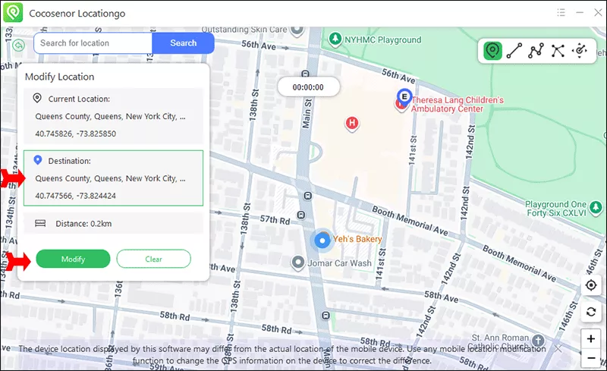Click the green back arrow icon
Viewport: 607px width, 371px height.
point(18,44)
